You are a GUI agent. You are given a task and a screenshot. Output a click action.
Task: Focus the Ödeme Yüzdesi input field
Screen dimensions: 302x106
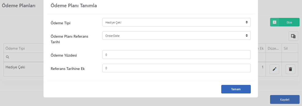[x=176, y=55]
